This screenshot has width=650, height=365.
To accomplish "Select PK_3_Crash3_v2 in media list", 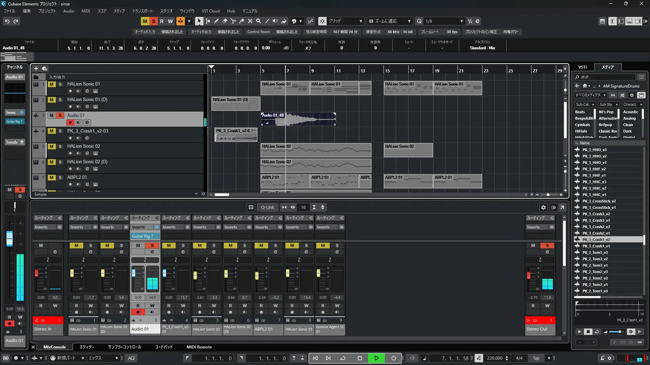I will (596, 214).
